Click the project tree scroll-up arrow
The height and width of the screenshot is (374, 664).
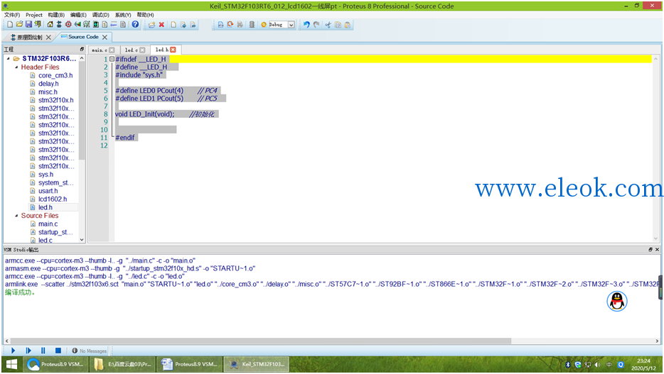click(82, 58)
